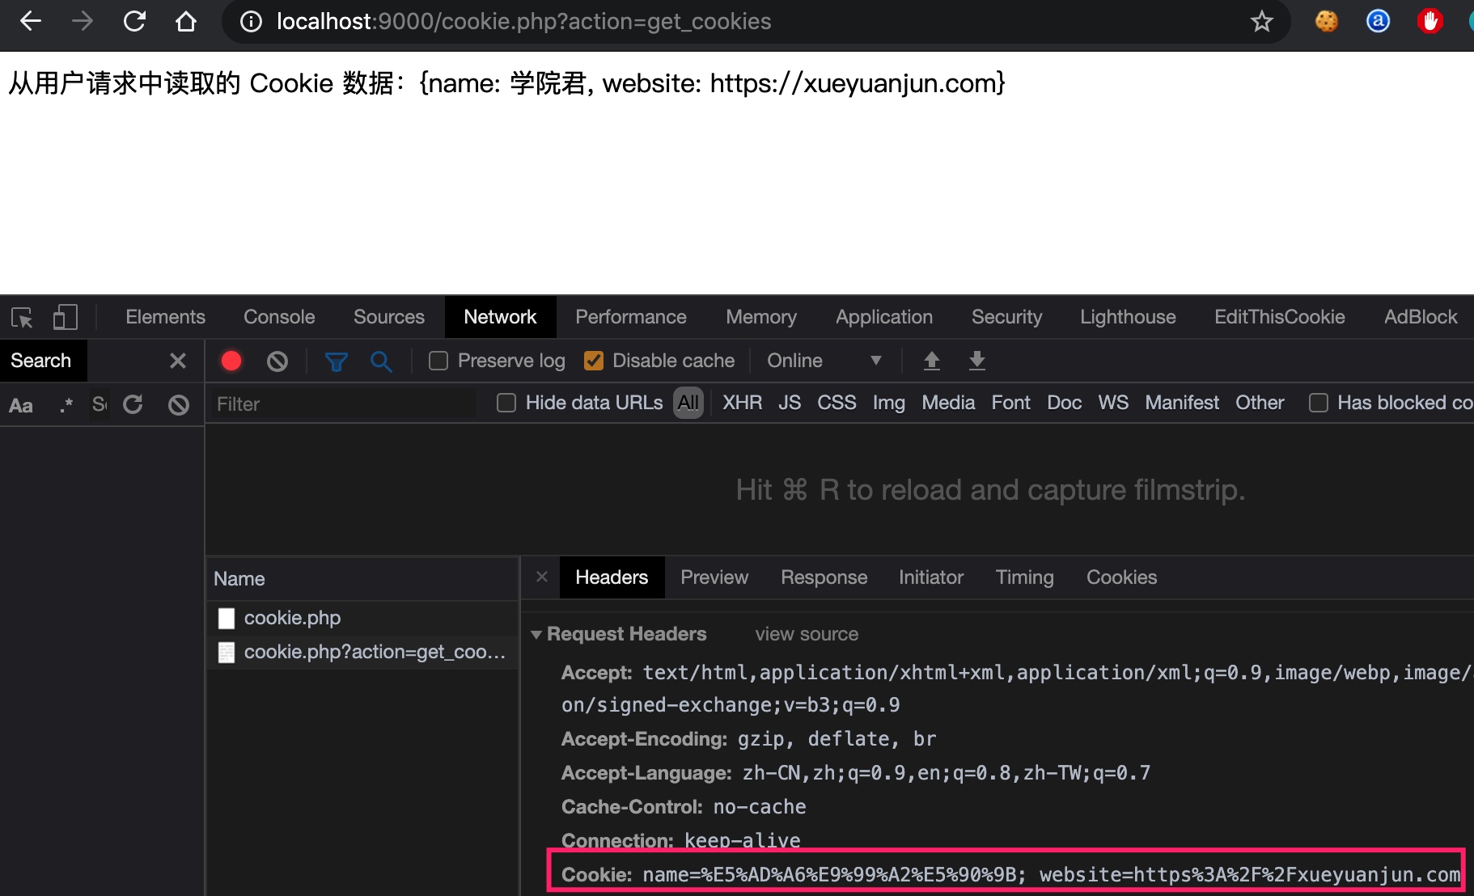The width and height of the screenshot is (1474, 896).
Task: Show the request Timing tab
Action: 1024,577
